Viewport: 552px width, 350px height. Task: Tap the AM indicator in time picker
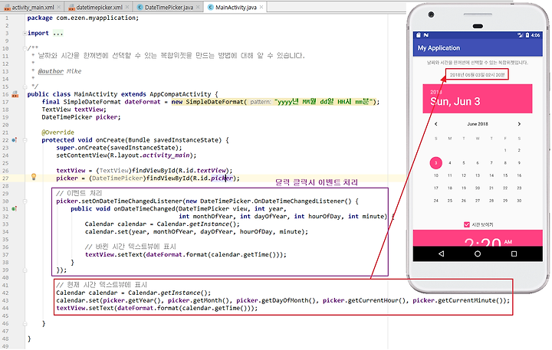[x=508, y=242]
